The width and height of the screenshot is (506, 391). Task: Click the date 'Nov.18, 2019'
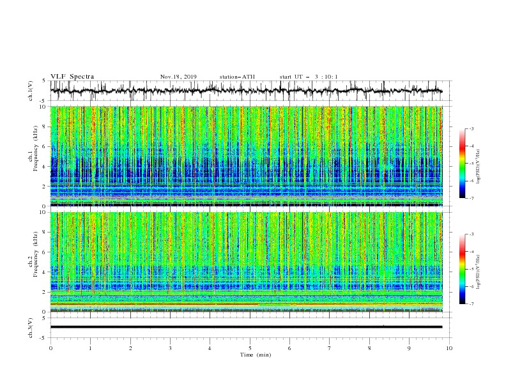pos(178,77)
